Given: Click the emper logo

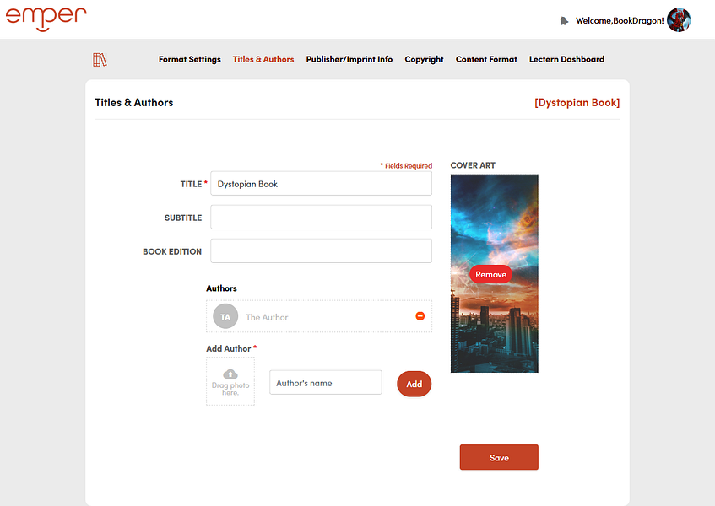Looking at the screenshot, I should coord(46,19).
